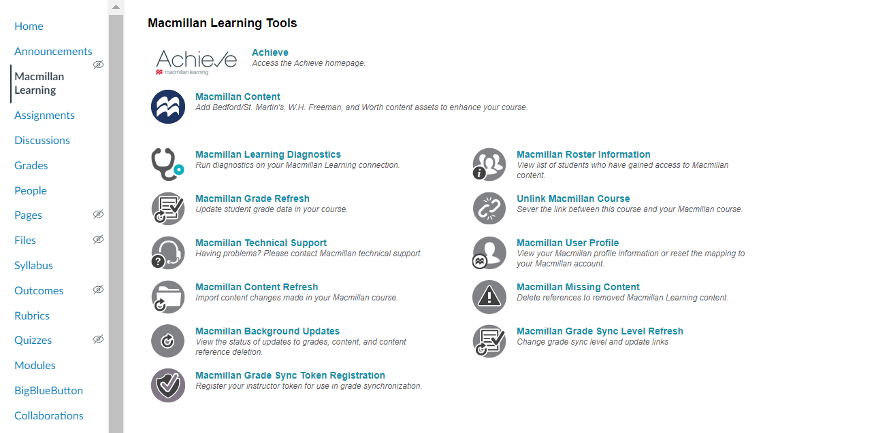Open the Assignments section
This screenshot has height=433, width=893.
44,115
